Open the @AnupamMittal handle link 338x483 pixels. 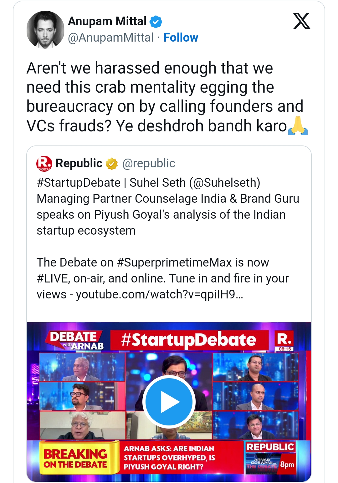point(111,38)
